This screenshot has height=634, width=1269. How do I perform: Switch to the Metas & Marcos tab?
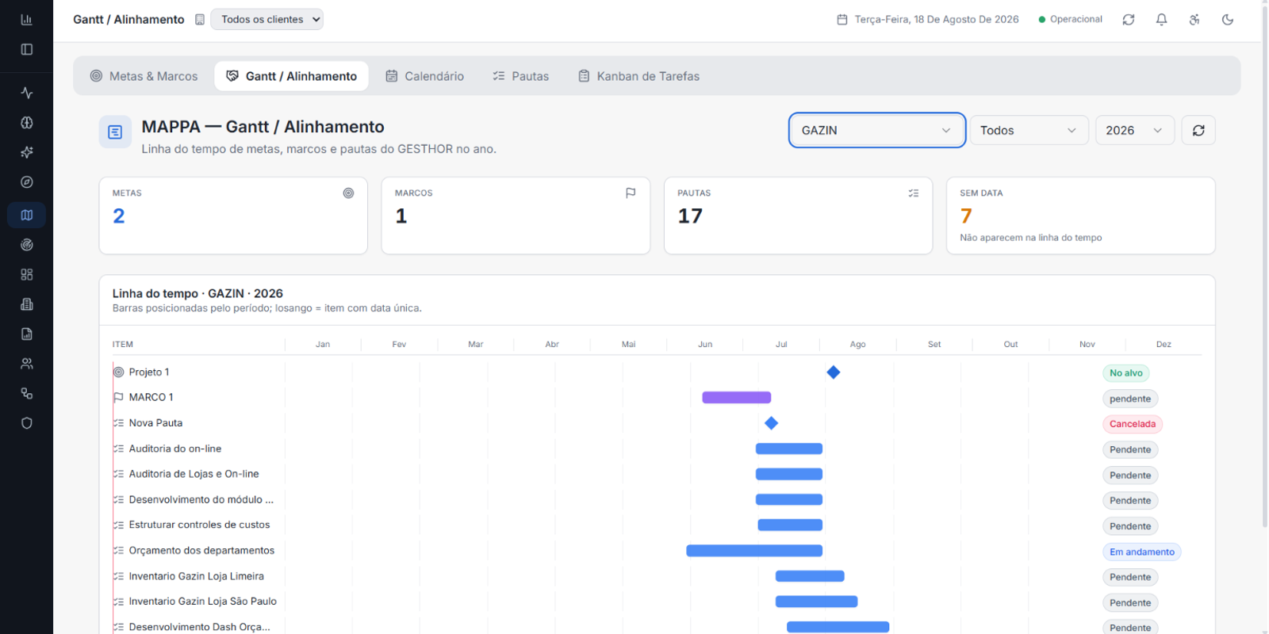pos(144,76)
